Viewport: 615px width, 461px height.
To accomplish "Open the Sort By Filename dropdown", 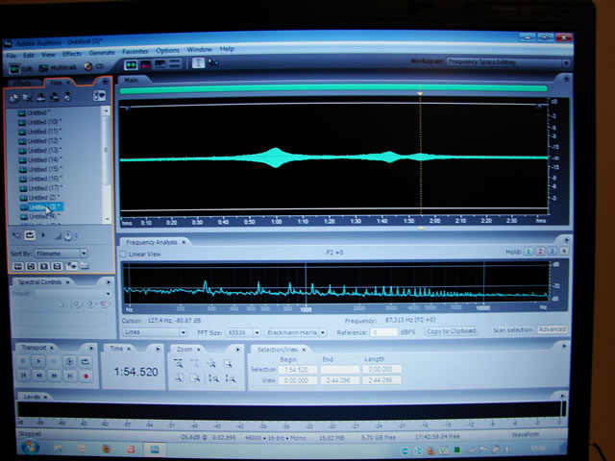I will (x=61, y=254).
